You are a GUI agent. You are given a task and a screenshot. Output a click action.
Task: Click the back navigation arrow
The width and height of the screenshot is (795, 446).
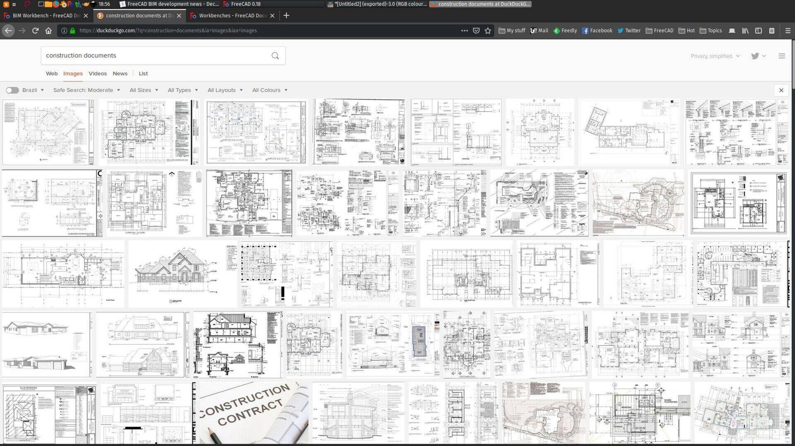point(8,30)
